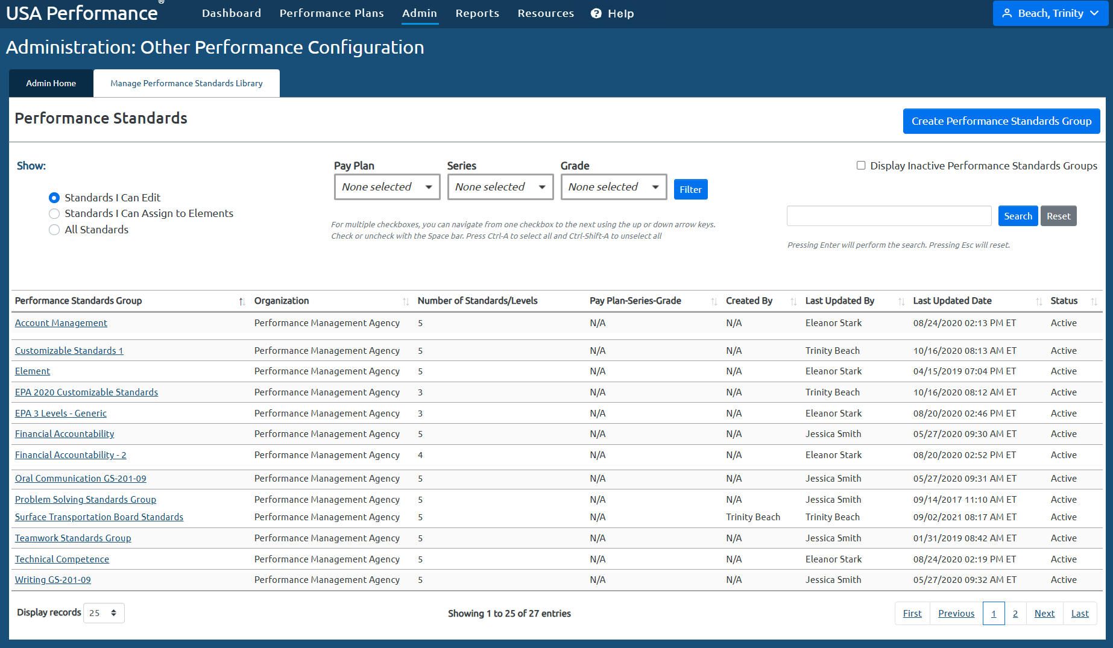Viewport: 1113px width, 648px height.
Task: Select page 1 in pagination
Action: pyautogui.click(x=994, y=614)
